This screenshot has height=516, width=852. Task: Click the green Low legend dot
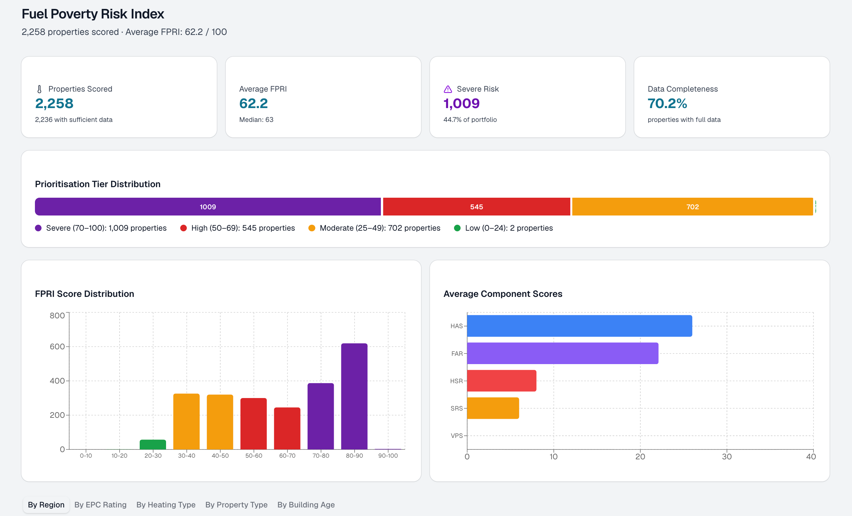[457, 228]
